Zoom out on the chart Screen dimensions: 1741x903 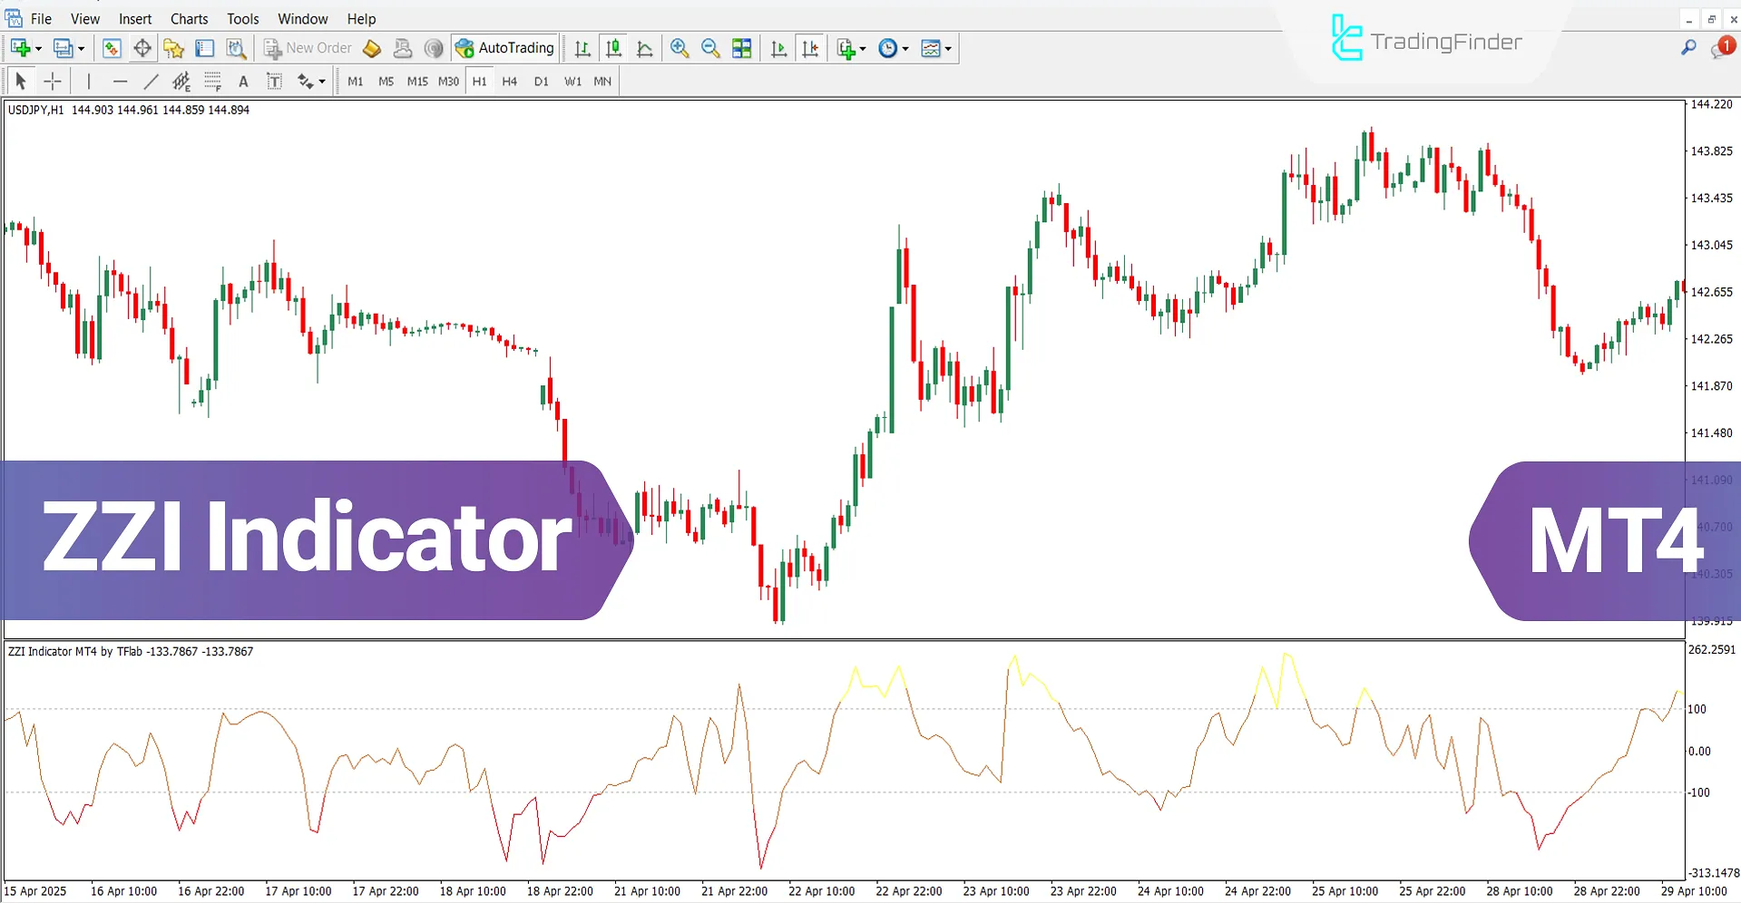coord(710,48)
